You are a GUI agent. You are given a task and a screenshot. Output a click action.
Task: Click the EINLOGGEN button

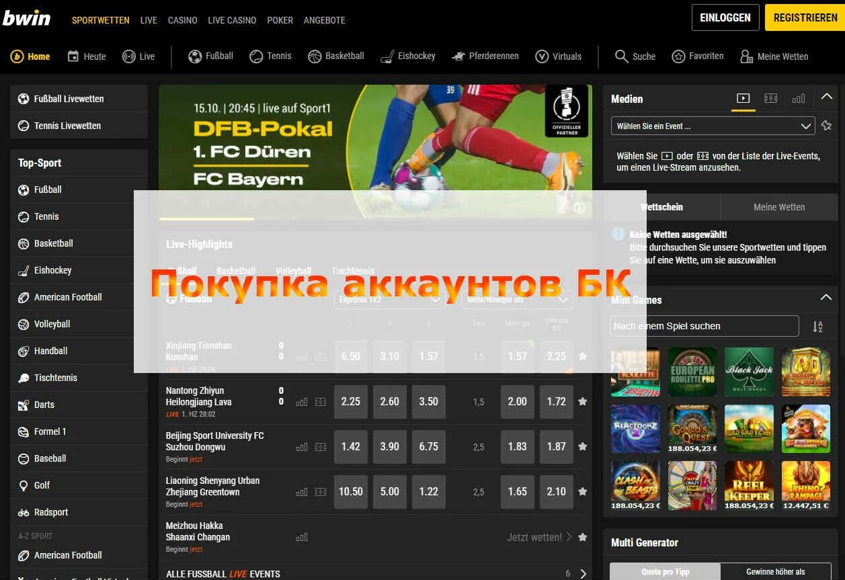pos(725,17)
